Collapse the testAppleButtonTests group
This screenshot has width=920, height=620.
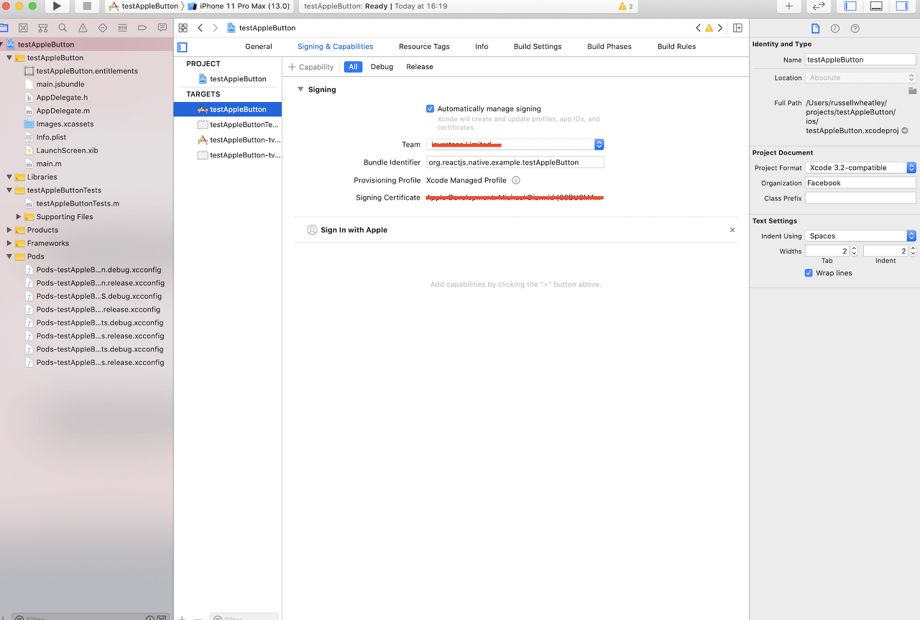coord(9,190)
